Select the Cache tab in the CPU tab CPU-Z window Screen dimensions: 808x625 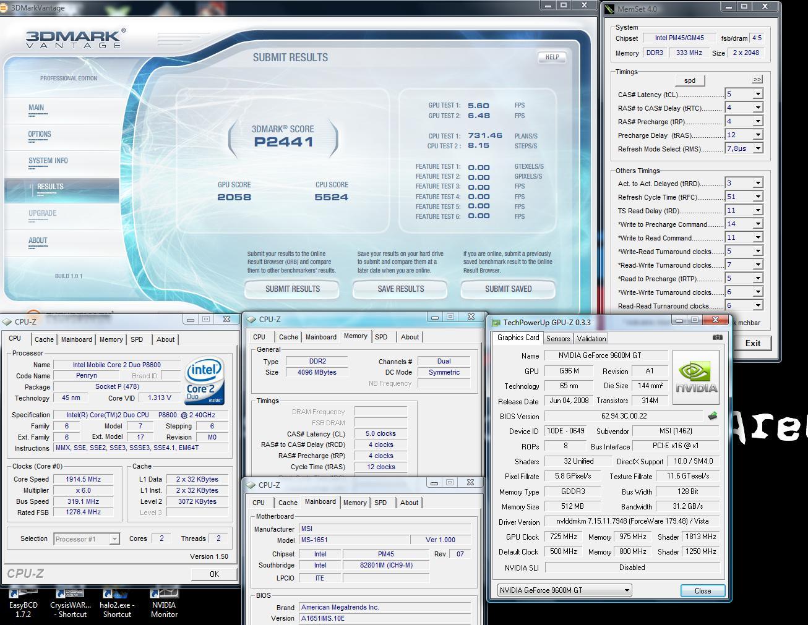(44, 339)
